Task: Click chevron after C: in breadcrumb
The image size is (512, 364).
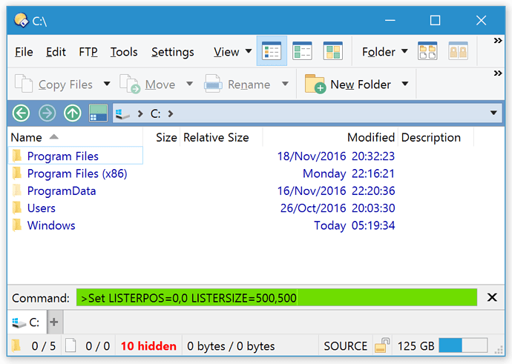Action: 171,113
